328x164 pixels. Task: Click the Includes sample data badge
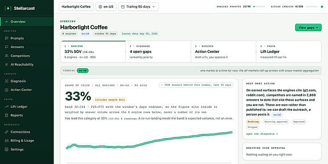(x=110, y=100)
